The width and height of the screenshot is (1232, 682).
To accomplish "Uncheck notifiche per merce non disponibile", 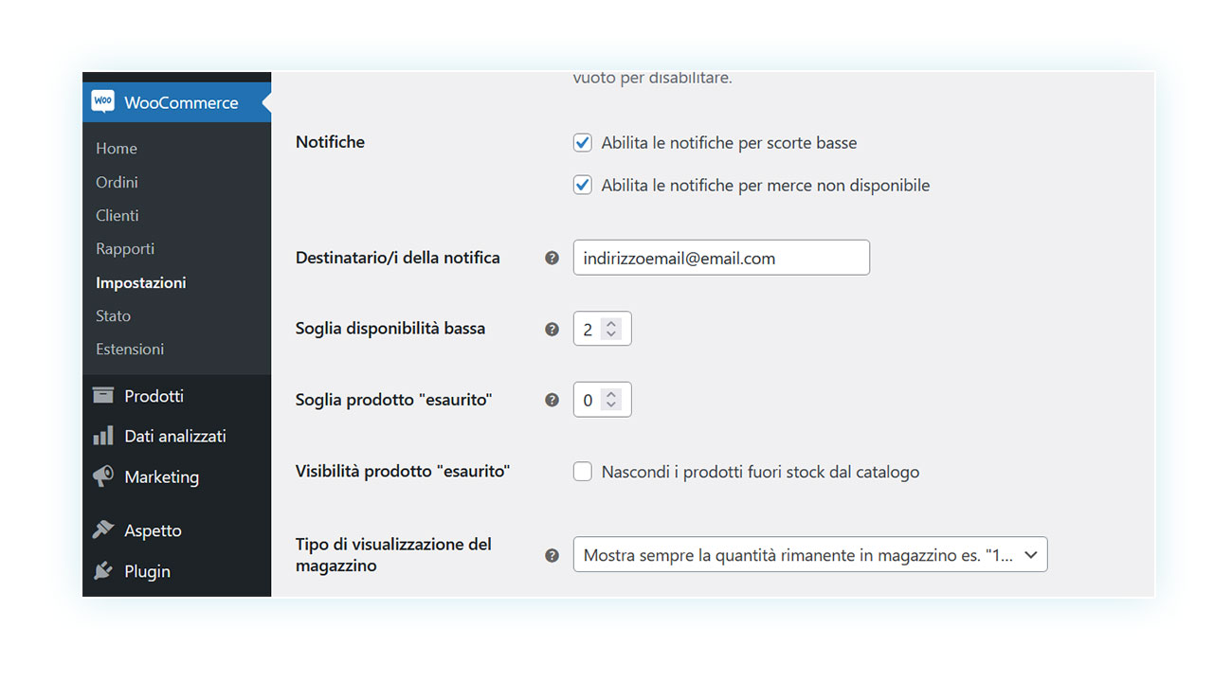I will pos(583,186).
